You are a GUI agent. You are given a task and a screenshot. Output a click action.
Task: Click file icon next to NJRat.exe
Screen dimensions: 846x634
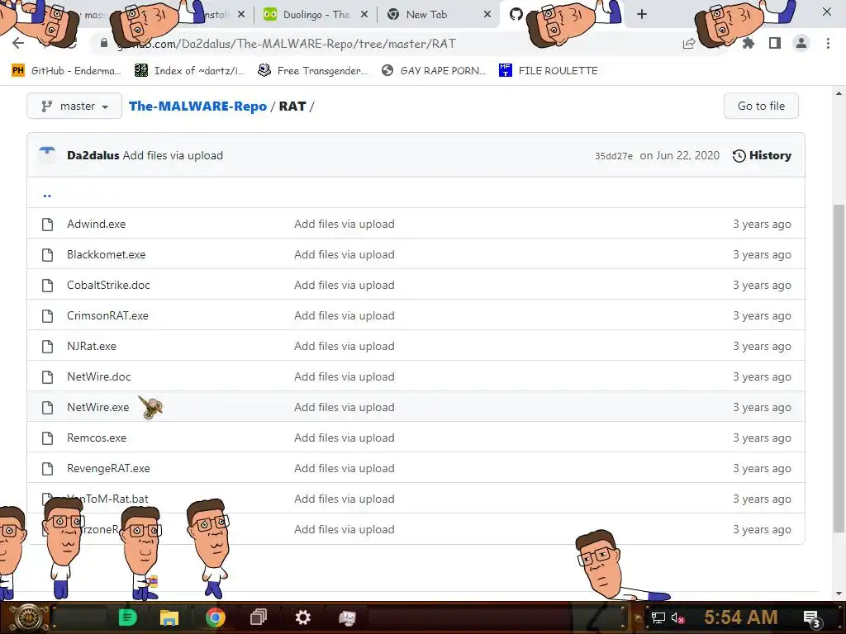click(x=47, y=346)
